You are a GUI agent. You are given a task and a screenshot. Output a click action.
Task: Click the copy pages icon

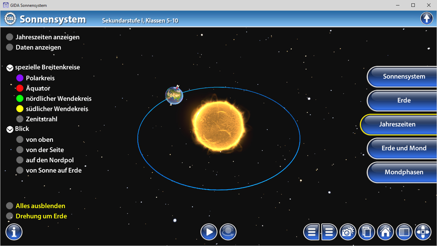click(x=366, y=232)
